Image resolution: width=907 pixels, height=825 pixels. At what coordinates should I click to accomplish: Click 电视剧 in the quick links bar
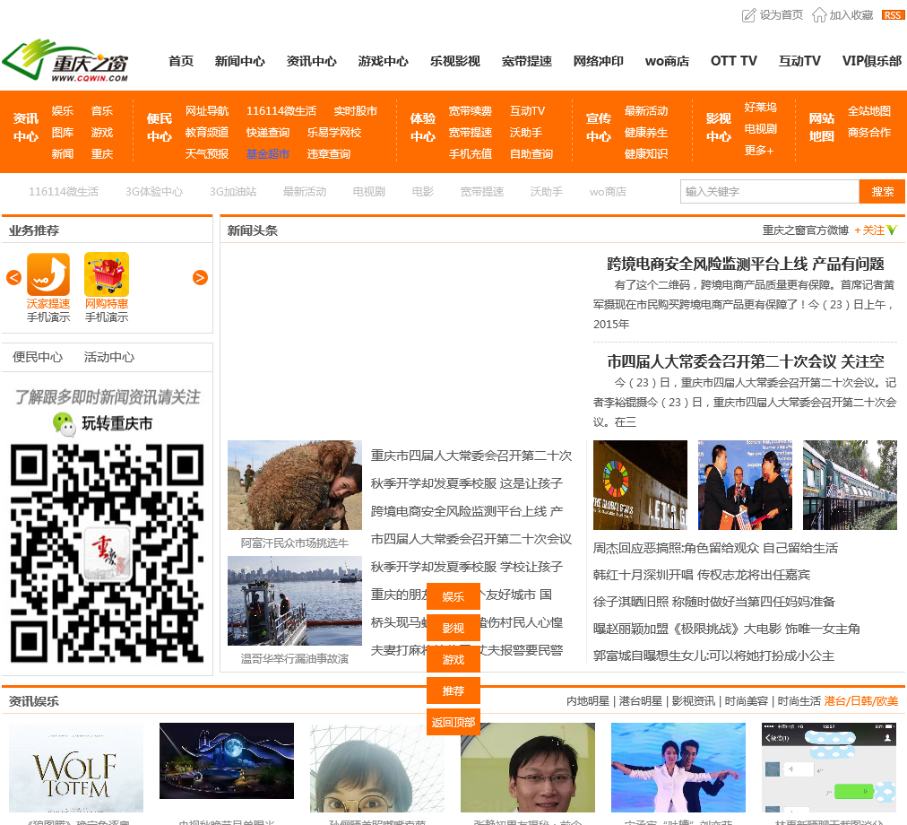(369, 192)
